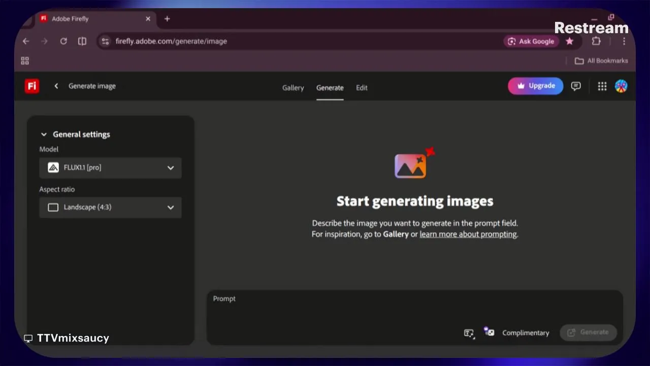This screenshot has height=366, width=650.
Task: Open the profile avatar menu
Action: pyautogui.click(x=621, y=86)
